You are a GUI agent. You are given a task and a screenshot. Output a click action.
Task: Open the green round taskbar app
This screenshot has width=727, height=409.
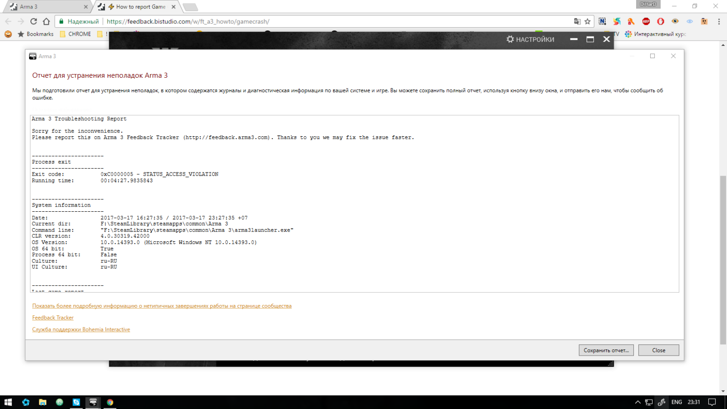pyautogui.click(x=59, y=402)
